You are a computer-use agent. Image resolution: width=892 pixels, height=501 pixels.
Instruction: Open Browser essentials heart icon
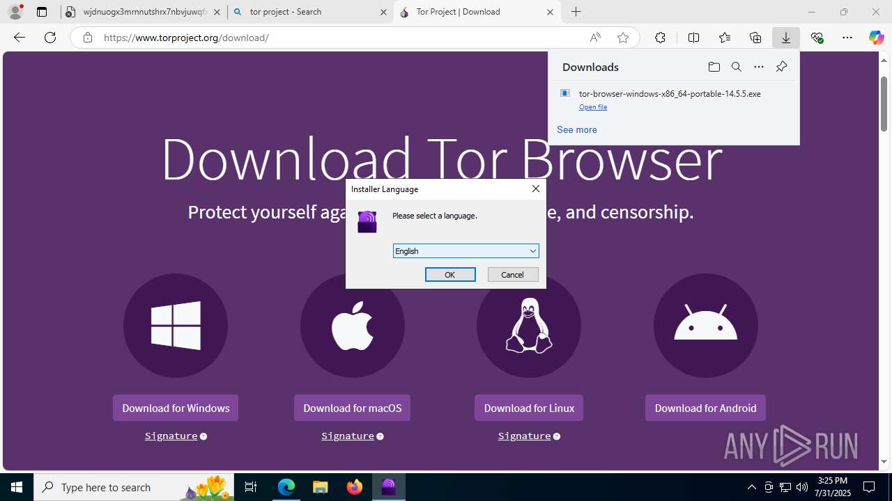817,38
